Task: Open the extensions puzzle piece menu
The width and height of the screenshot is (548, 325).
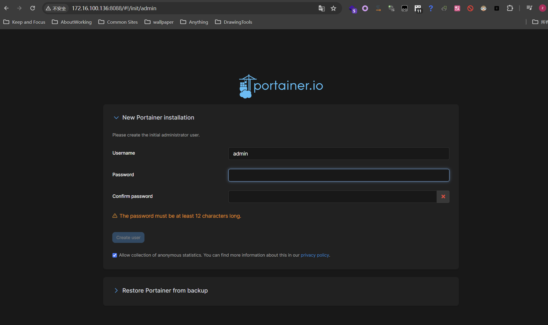Action: click(510, 8)
